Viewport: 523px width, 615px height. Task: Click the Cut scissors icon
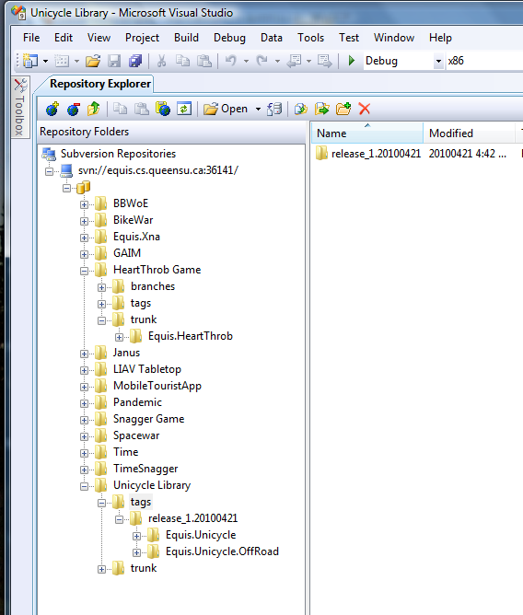(x=162, y=61)
